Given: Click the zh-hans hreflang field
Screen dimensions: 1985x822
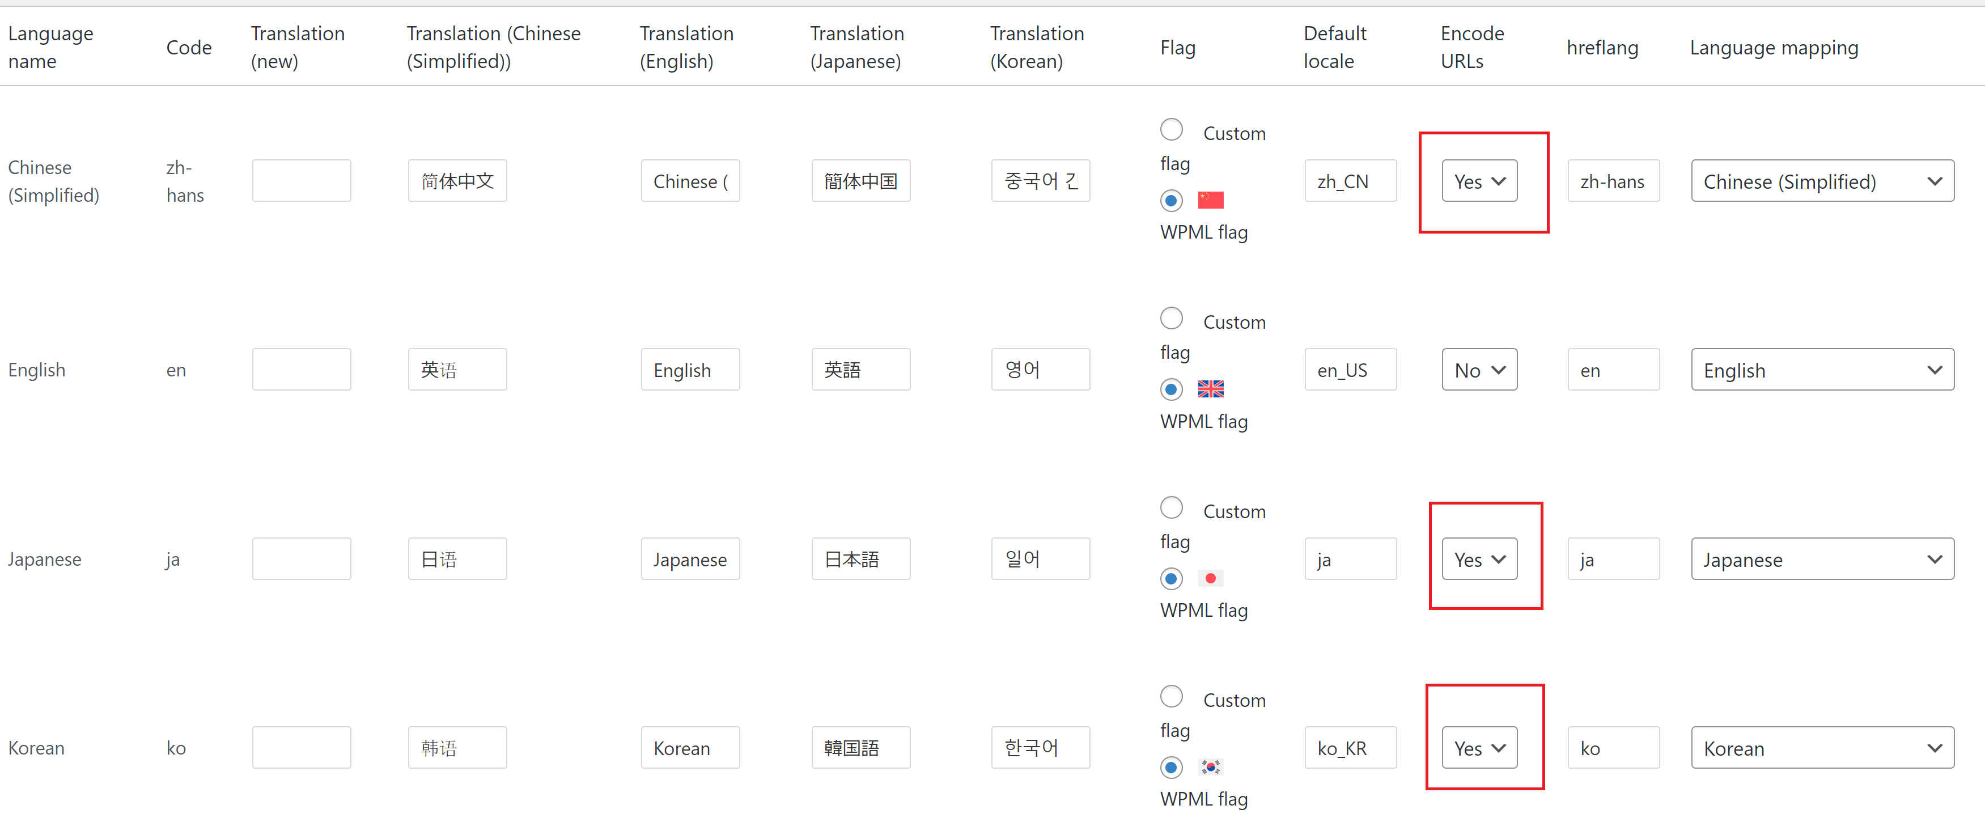Looking at the screenshot, I should pos(1613,181).
